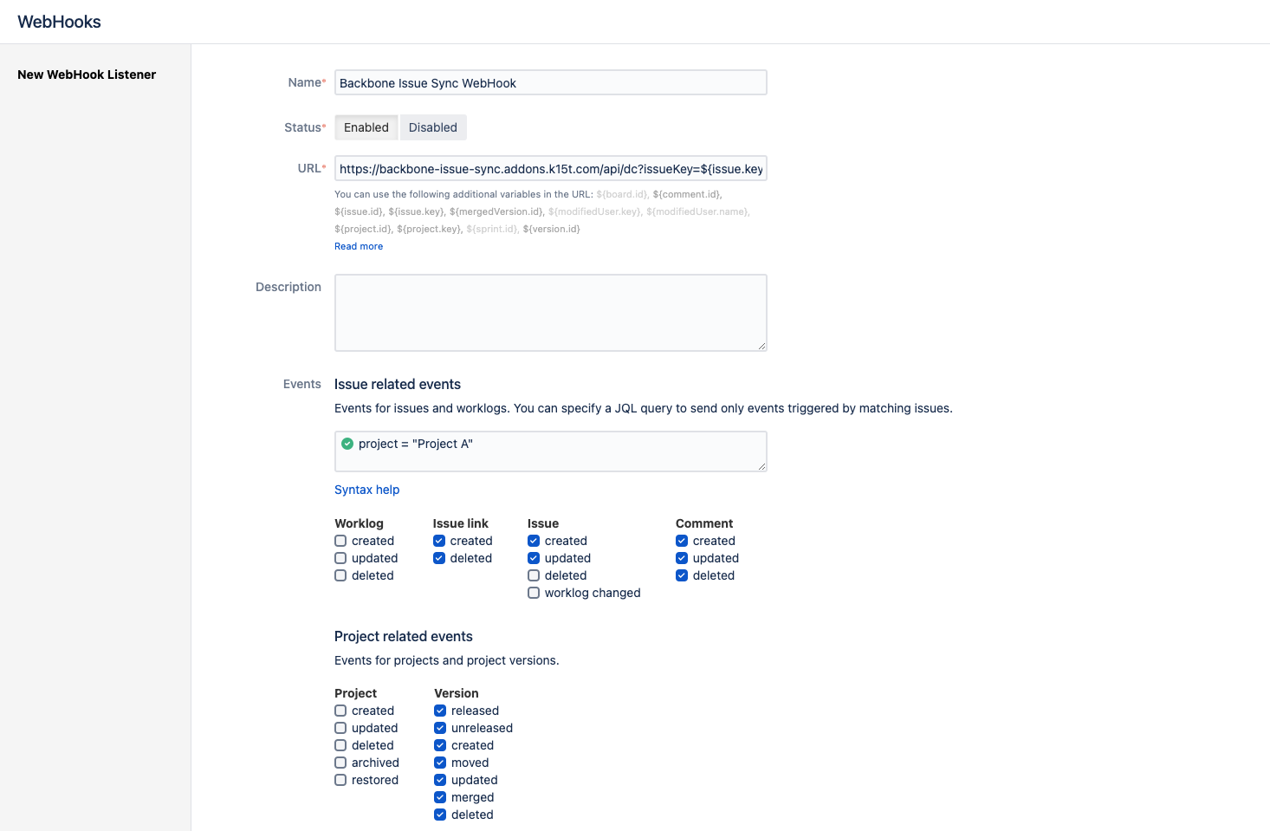Screen dimensions: 1270x831
Task: Click the green JQL validation checkmark icon
Action: click(x=347, y=444)
